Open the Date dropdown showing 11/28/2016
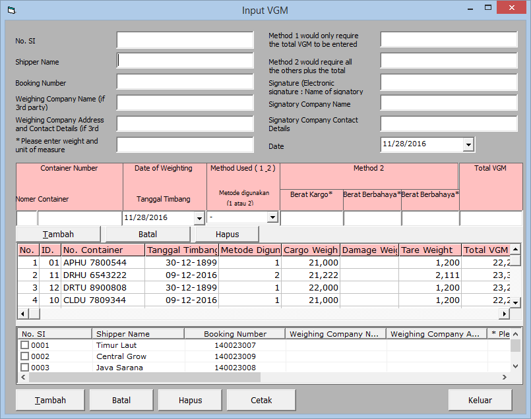The image size is (531, 419). [x=468, y=146]
